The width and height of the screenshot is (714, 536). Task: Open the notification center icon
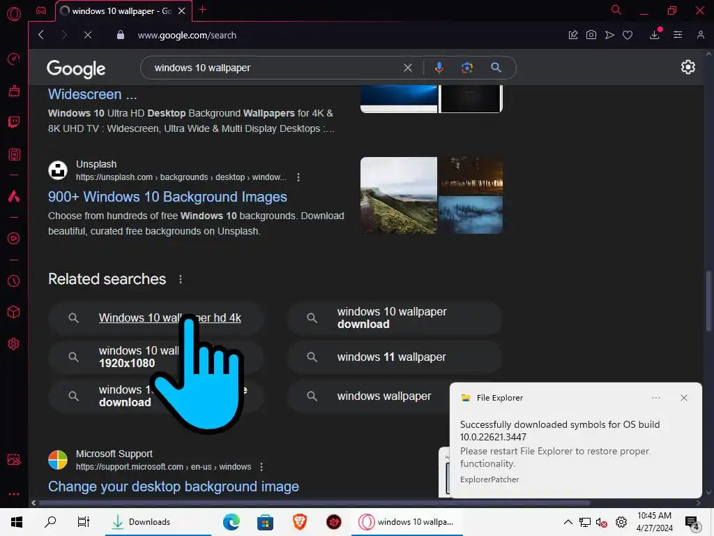692,523
